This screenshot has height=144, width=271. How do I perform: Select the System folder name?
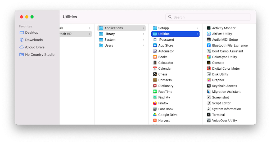pos(110,40)
